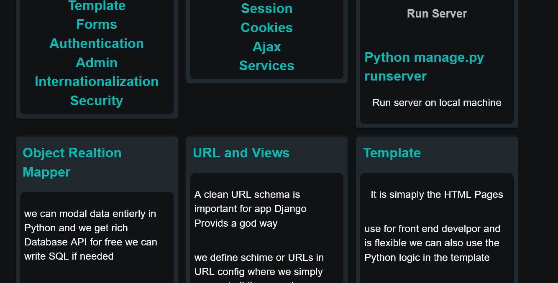Click the Forms link
The image size is (558, 283).
[x=97, y=25]
